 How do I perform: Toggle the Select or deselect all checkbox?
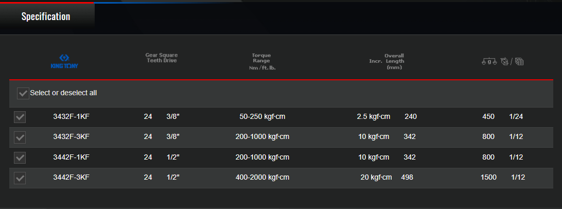click(23, 93)
